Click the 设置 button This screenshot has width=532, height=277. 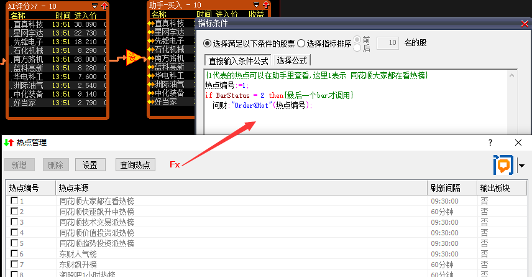point(90,165)
